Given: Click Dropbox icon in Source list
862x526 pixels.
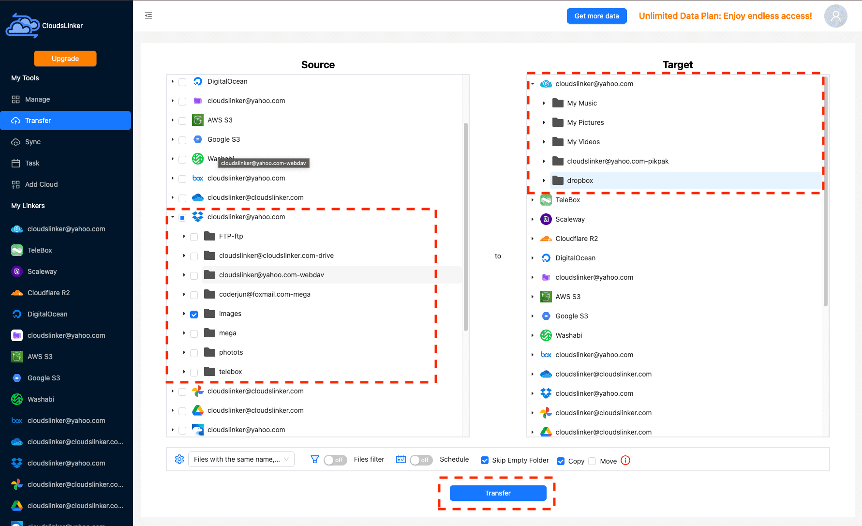Looking at the screenshot, I should 198,217.
